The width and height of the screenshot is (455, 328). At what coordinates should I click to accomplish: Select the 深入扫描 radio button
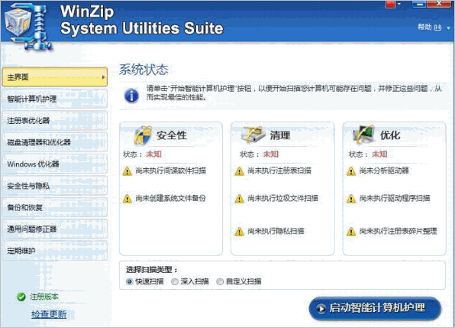click(x=175, y=281)
